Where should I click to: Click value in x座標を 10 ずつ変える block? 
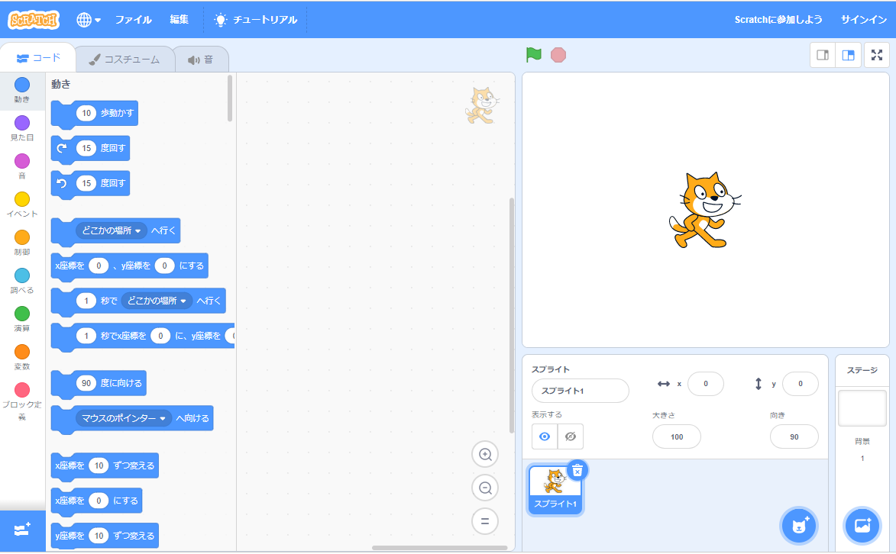99,465
